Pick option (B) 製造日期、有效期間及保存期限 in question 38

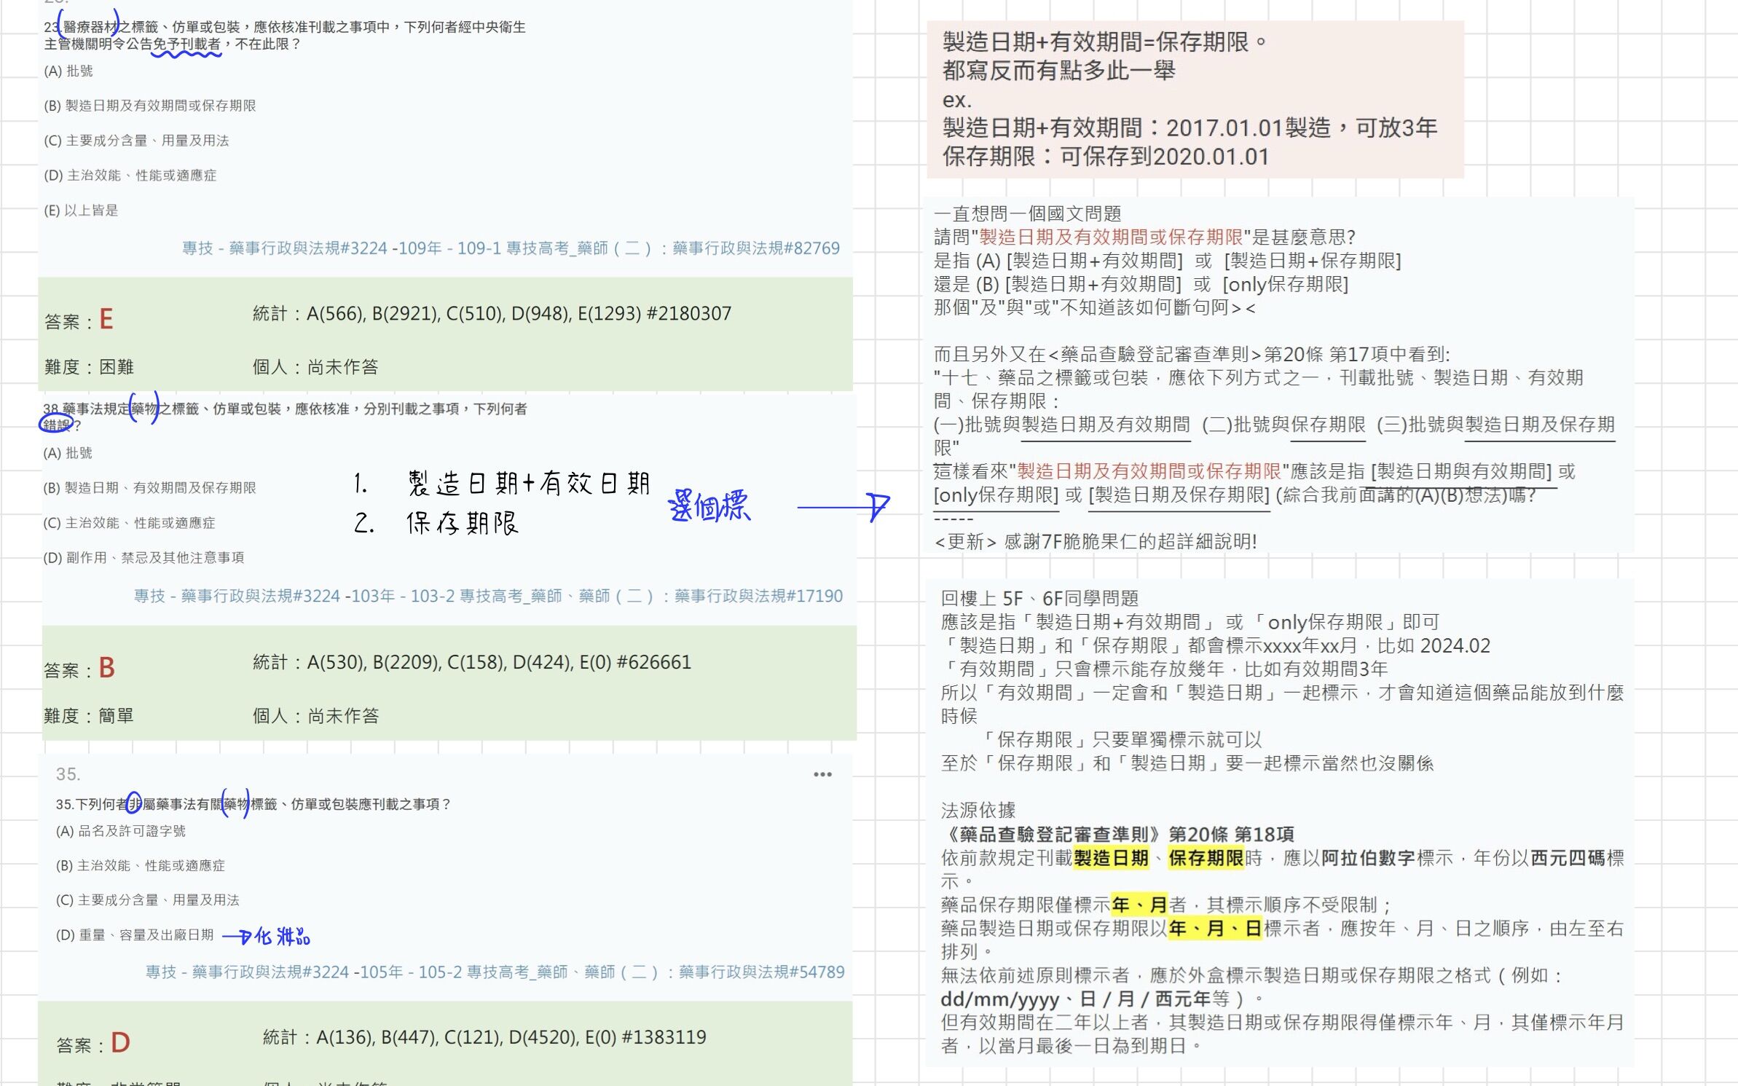point(149,488)
